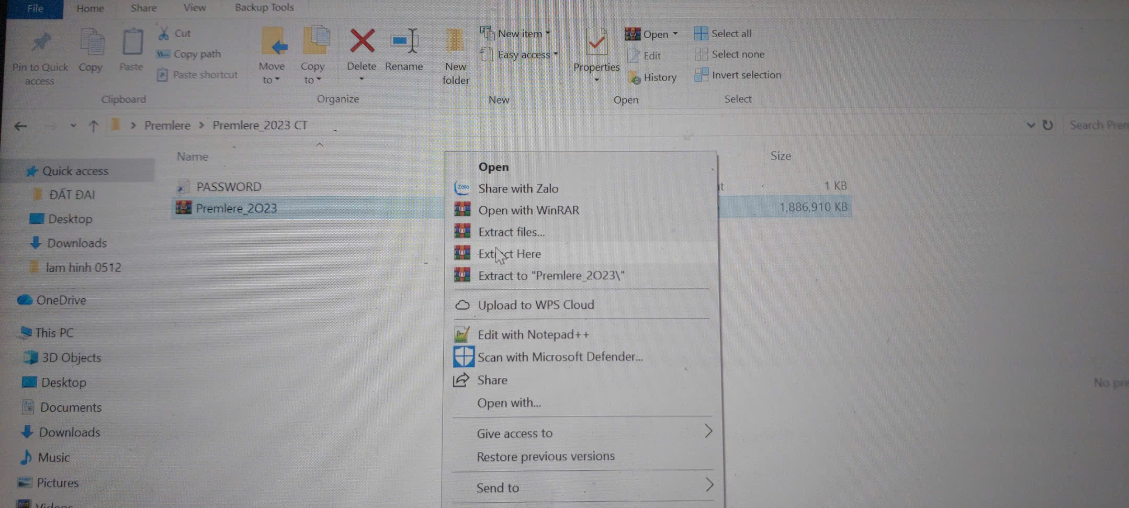The height and width of the screenshot is (508, 1129).
Task: Select Open with WinRAR menu entry
Action: click(528, 210)
